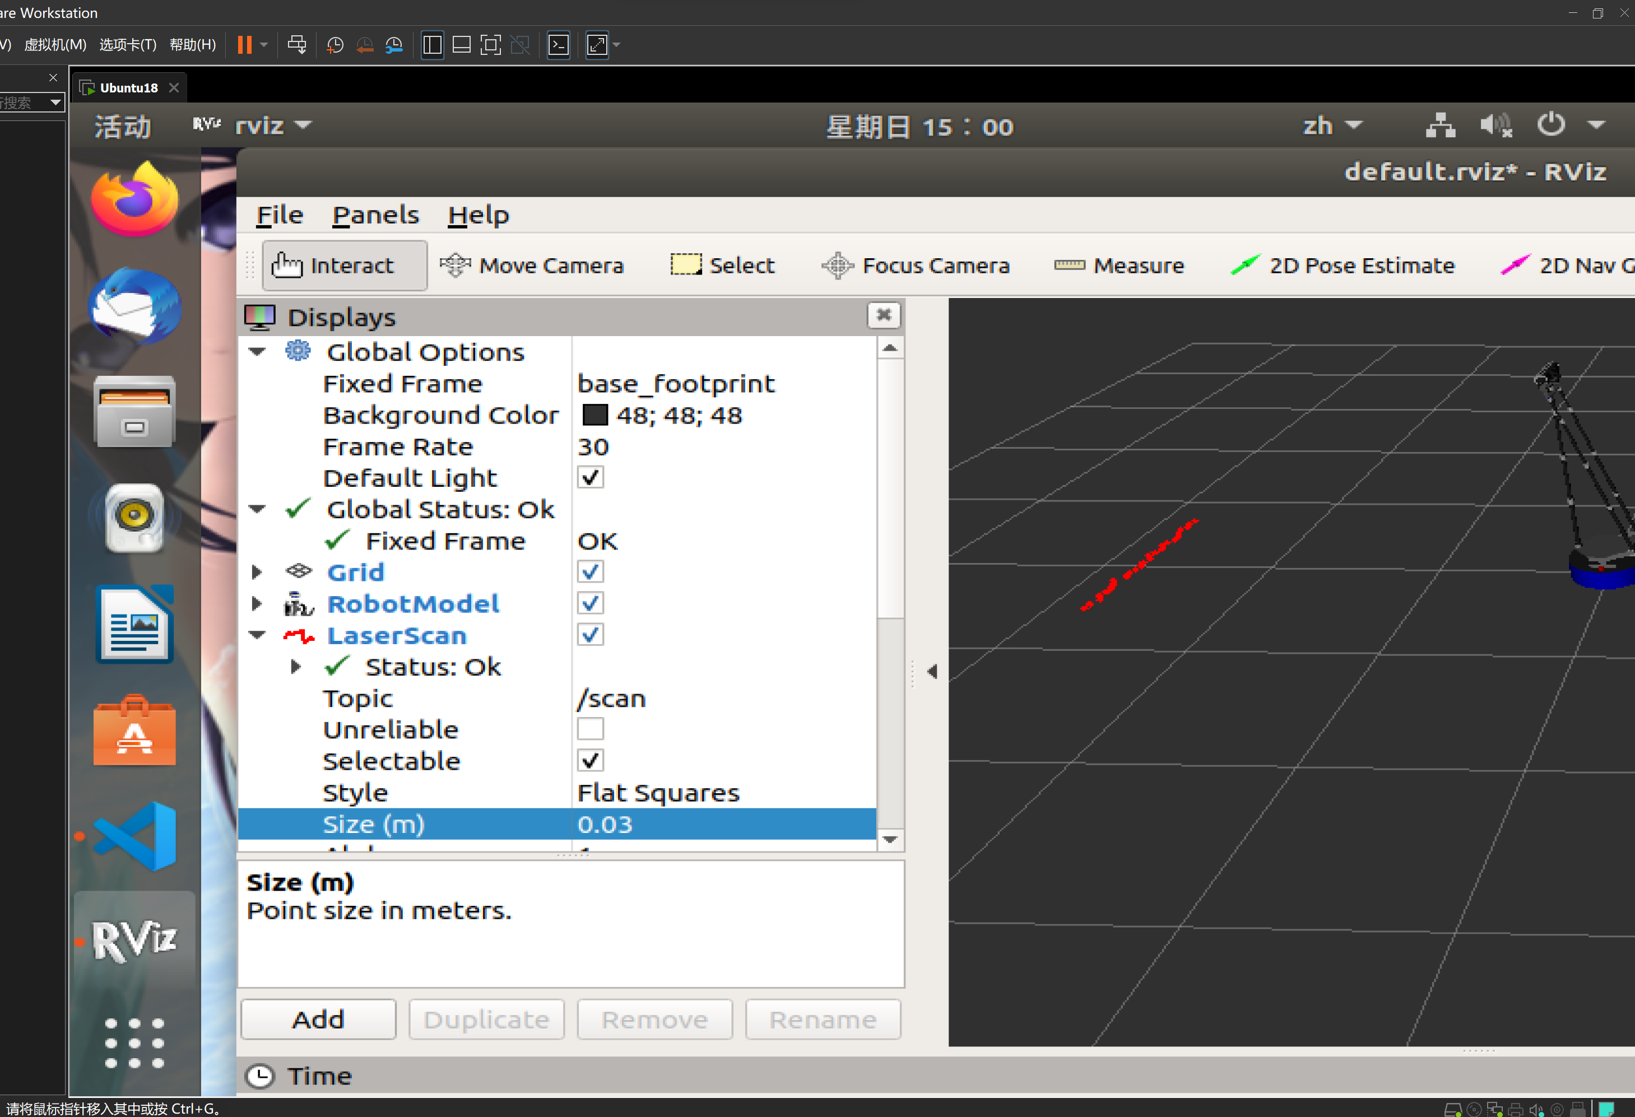Open Thunderbird mail from the dock
This screenshot has width=1635, height=1117.
(134, 306)
